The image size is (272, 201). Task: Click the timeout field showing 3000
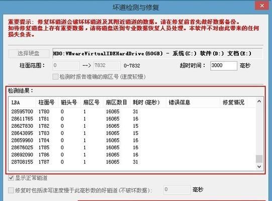224,65
